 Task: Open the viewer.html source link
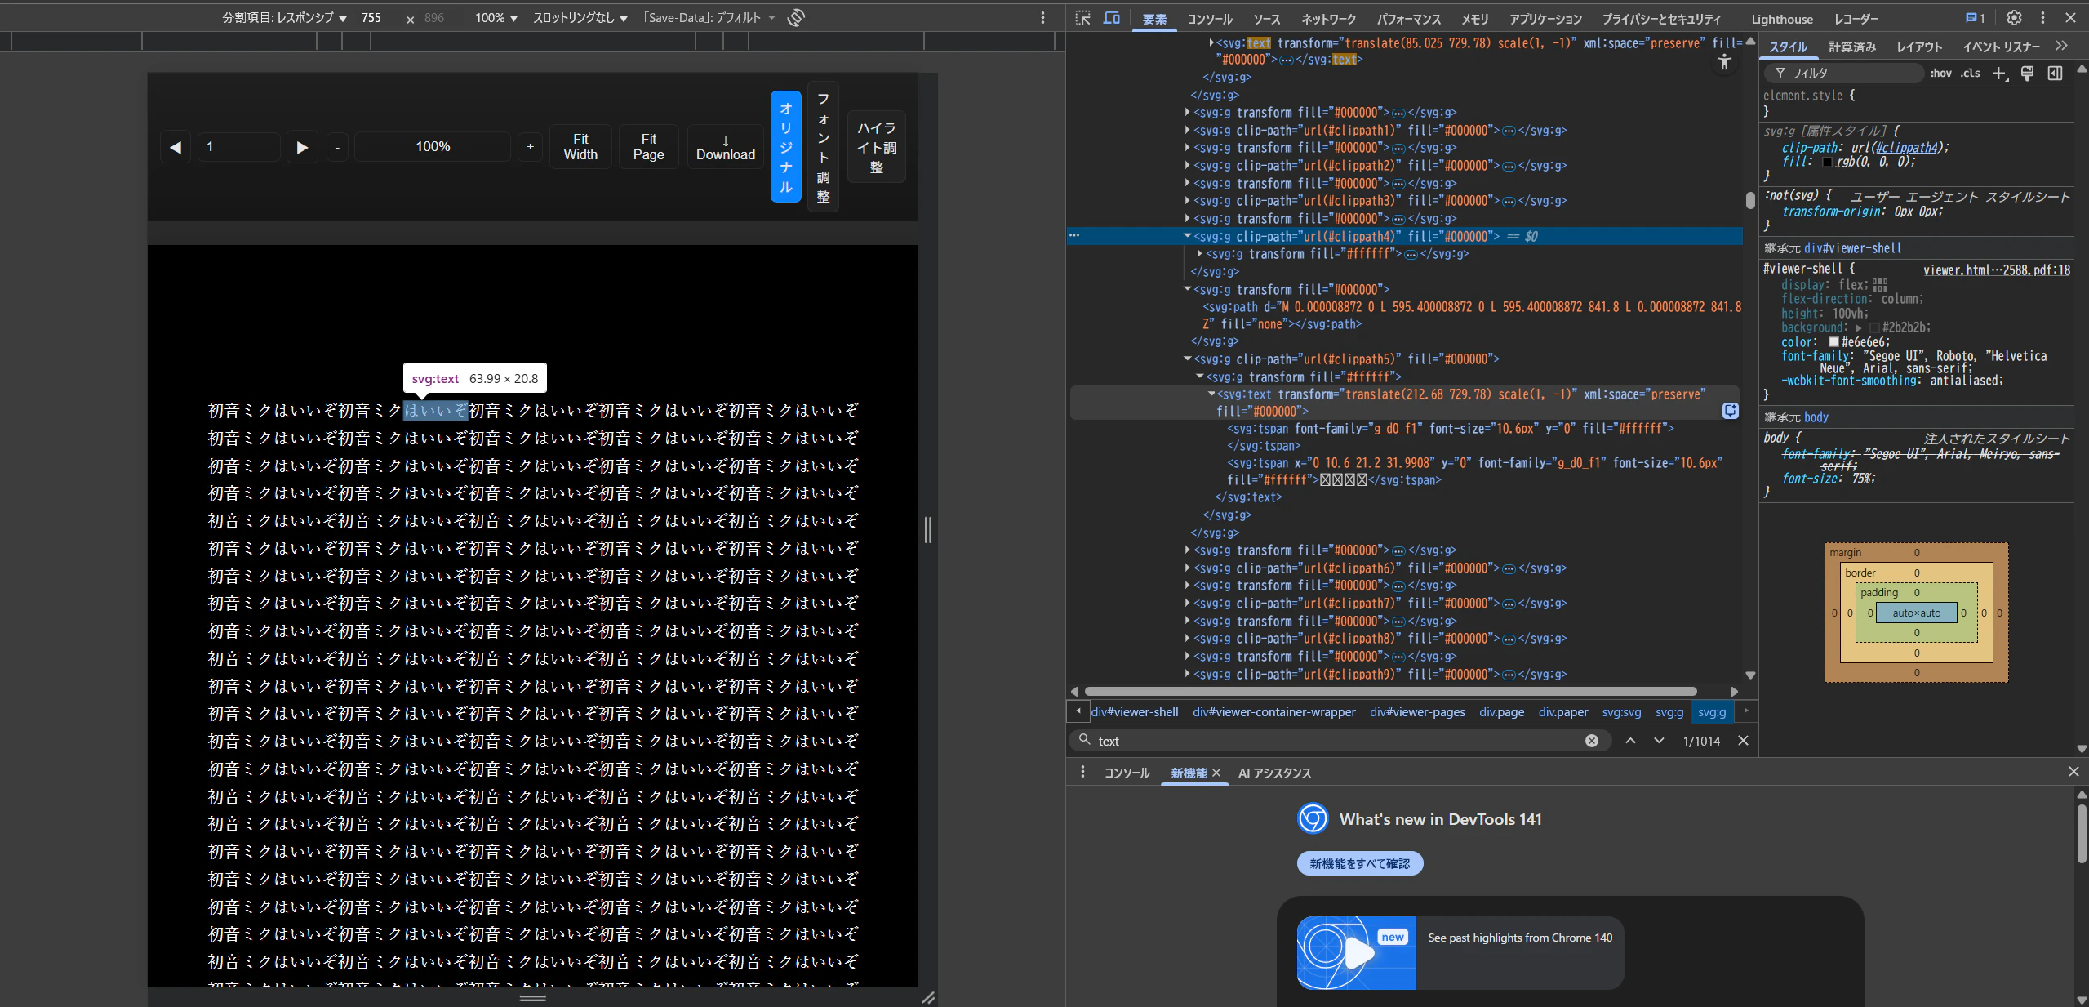[x=1997, y=270]
